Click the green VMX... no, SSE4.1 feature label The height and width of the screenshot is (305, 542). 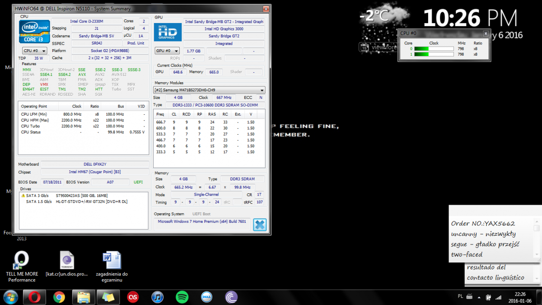(46, 75)
